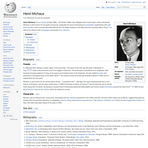Open the Contributions link in the header

click(x=126, y=2)
